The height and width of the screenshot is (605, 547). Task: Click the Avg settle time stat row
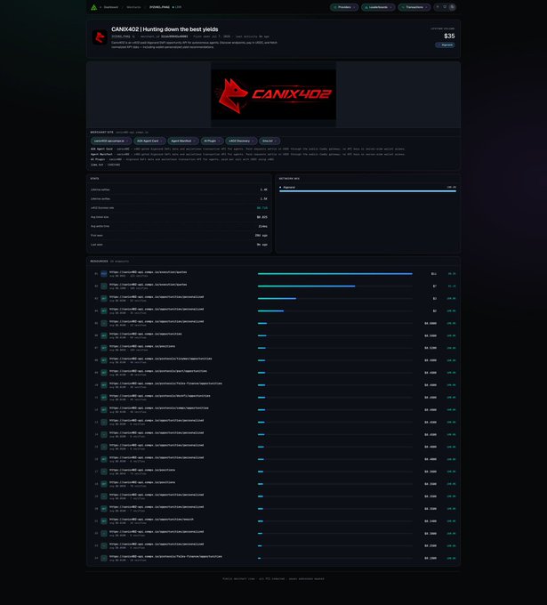(179, 227)
